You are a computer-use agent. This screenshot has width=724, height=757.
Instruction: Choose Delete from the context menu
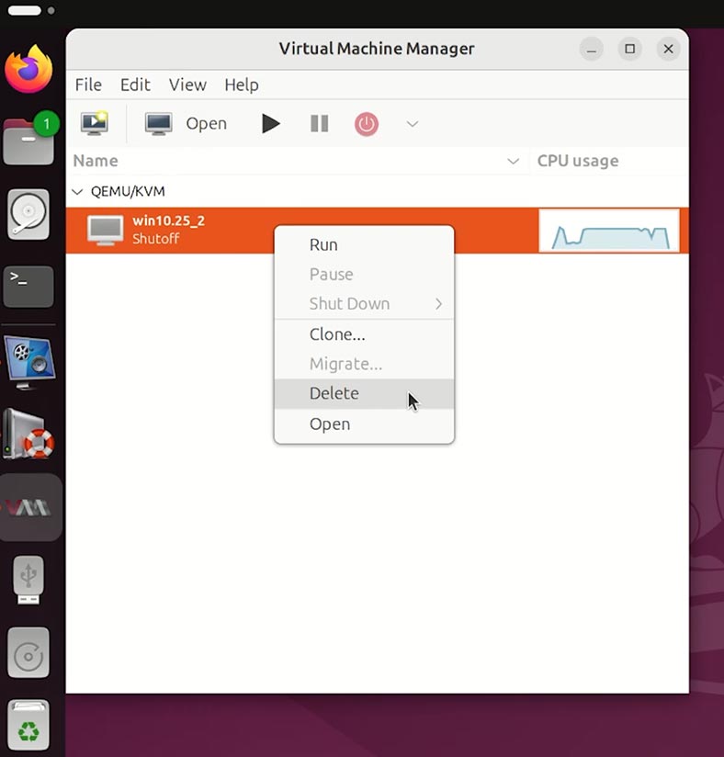(x=364, y=393)
